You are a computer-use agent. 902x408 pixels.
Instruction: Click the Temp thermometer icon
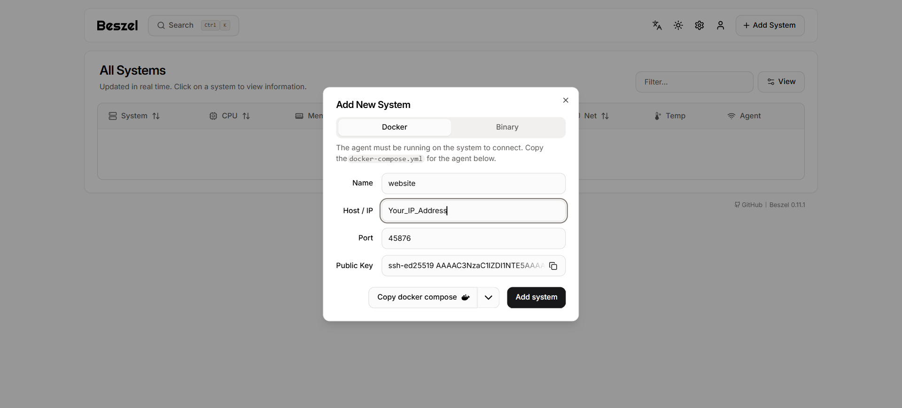click(658, 116)
